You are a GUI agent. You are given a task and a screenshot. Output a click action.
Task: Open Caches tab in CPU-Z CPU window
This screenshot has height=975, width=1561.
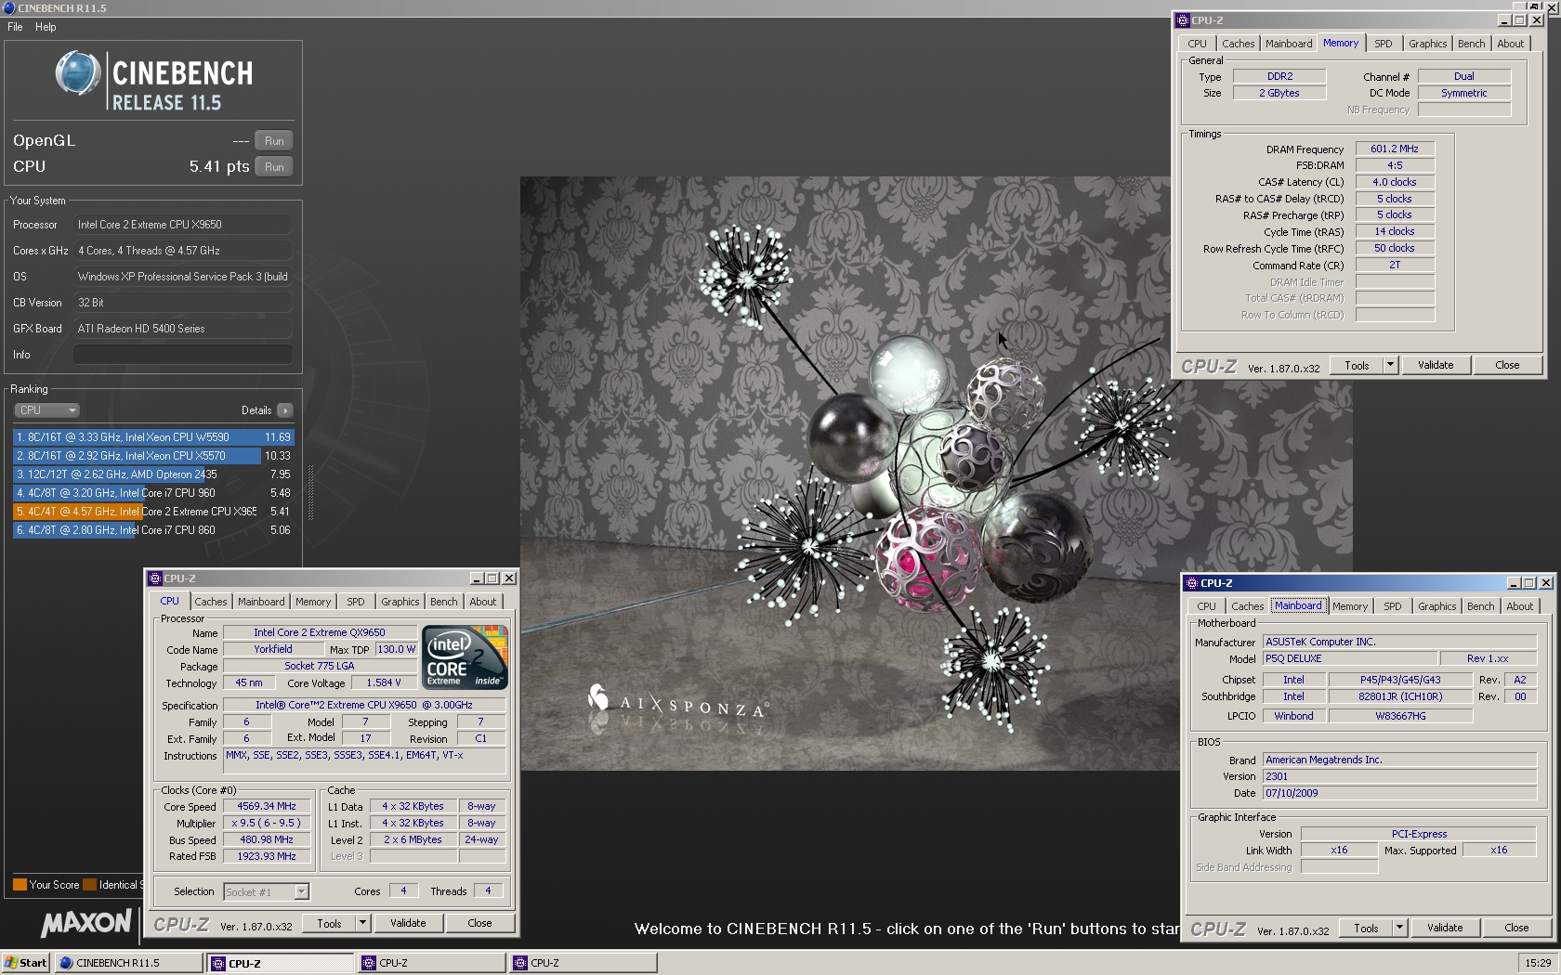coord(211,602)
